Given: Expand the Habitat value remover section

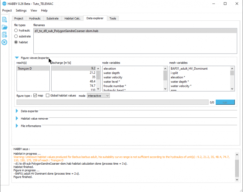Looking at the screenshot, I should (x=17, y=118).
